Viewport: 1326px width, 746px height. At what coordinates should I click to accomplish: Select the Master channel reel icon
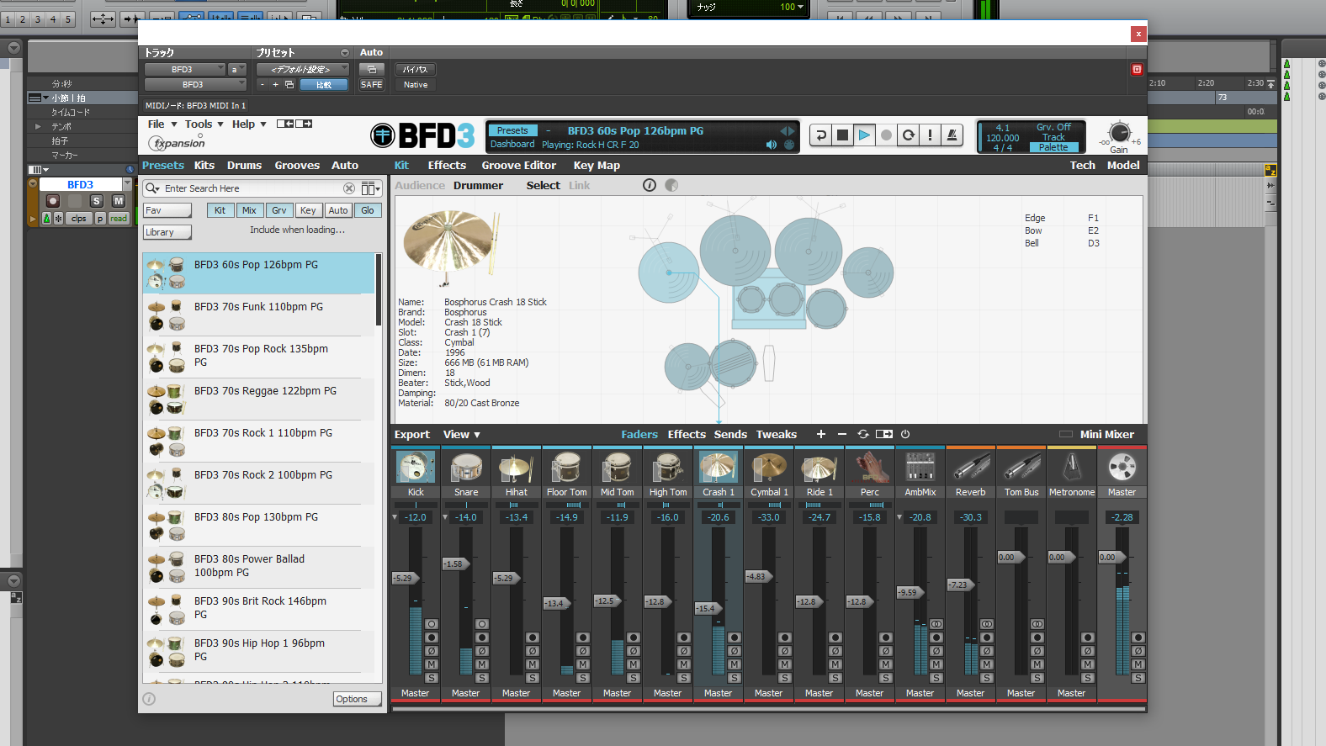[x=1122, y=467]
